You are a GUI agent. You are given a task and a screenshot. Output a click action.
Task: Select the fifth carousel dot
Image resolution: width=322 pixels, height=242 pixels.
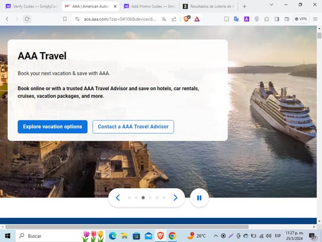[x=157, y=198]
